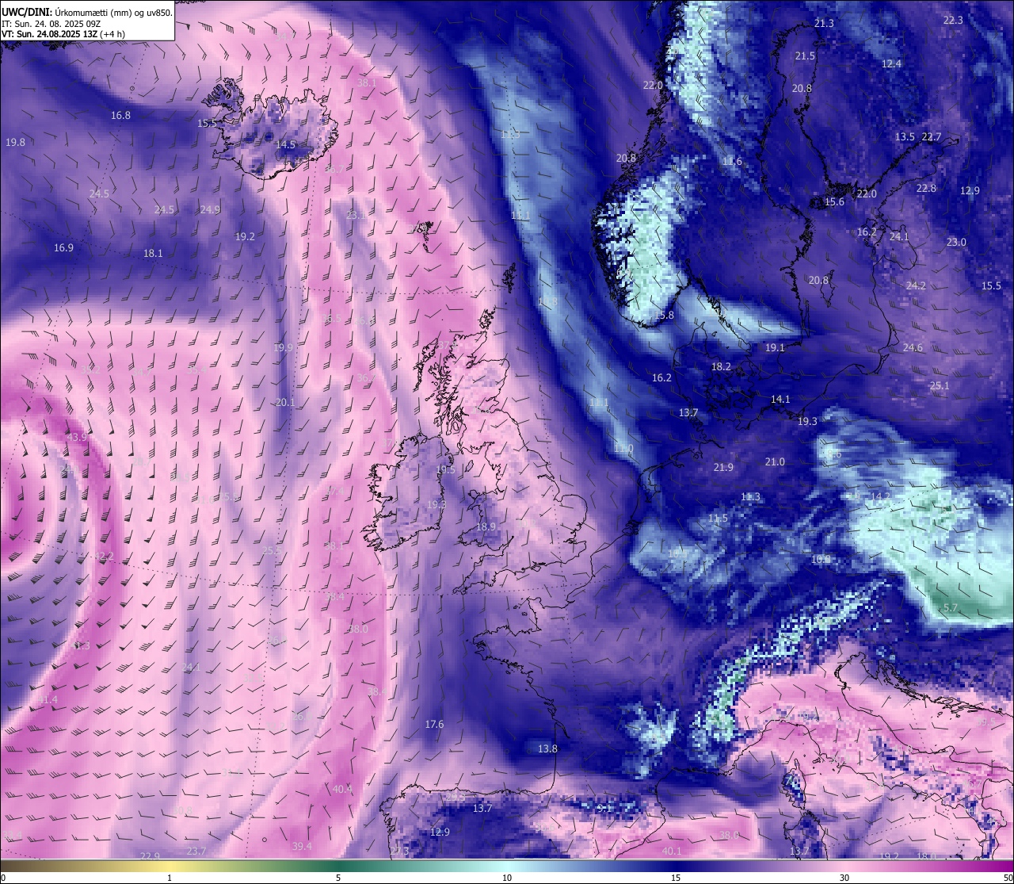Click the IT: Sun. 24. 08. 2025 09Z line
This screenshot has height=884, width=1014.
(x=51, y=24)
